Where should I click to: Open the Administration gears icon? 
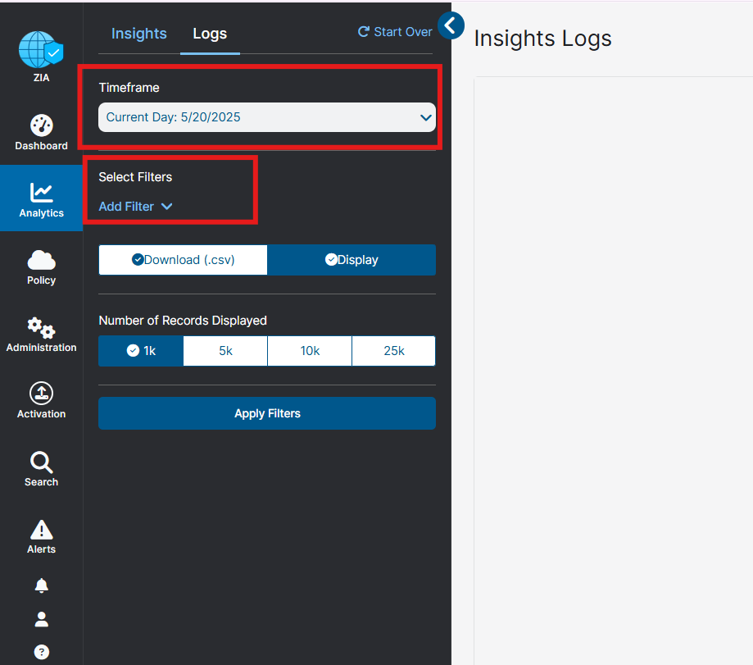click(x=41, y=328)
